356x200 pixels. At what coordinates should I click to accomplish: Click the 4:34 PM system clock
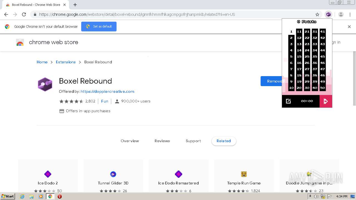[342, 196]
